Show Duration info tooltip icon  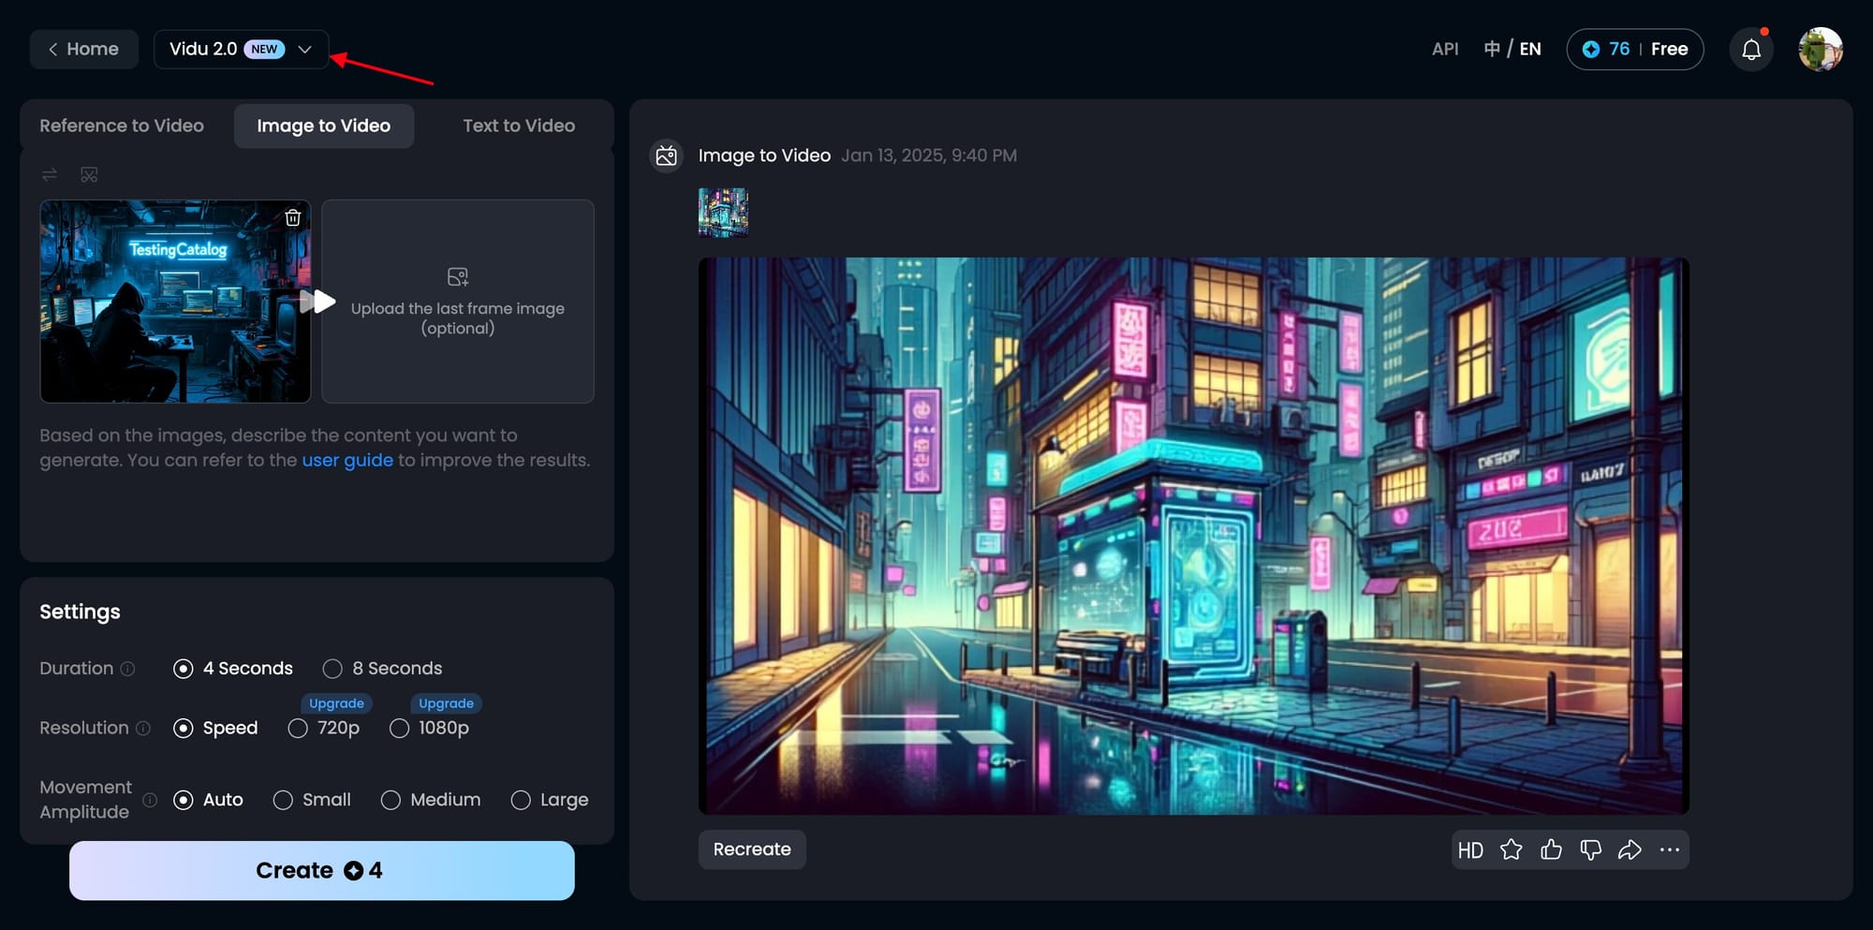128,669
